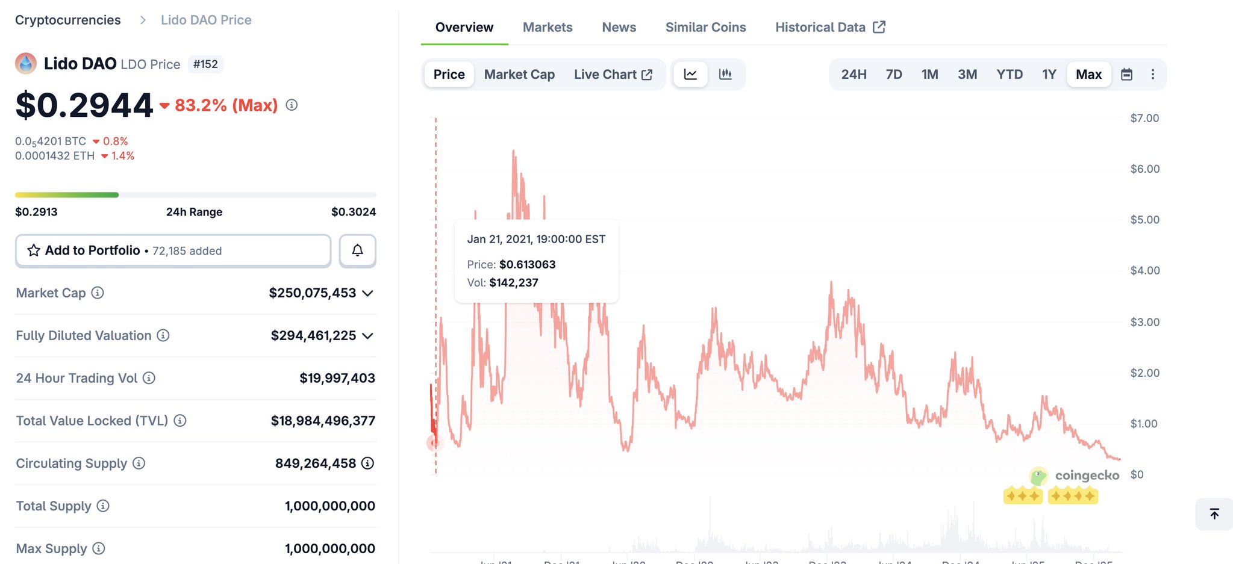This screenshot has height=564, width=1233.
Task: Open chart more options menu icon
Action: click(1153, 75)
